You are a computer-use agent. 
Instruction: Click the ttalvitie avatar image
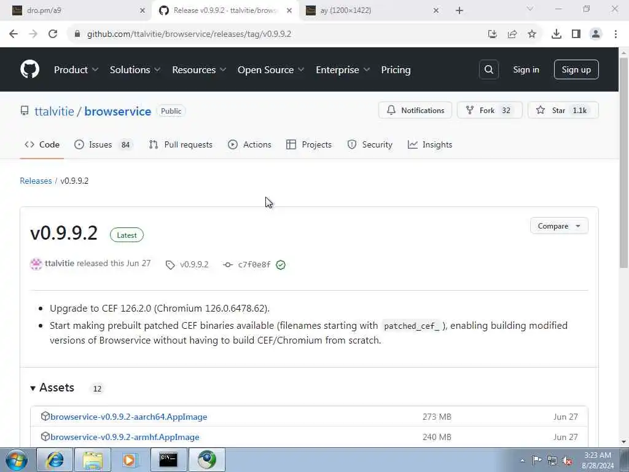[x=36, y=264]
